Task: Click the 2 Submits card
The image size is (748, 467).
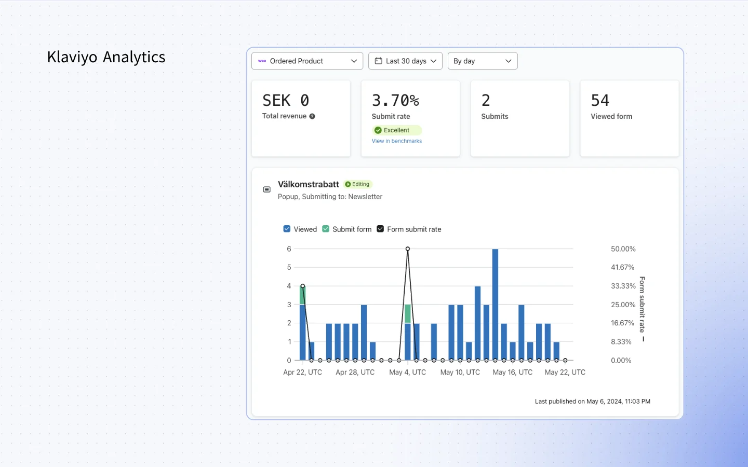Action: [520, 118]
